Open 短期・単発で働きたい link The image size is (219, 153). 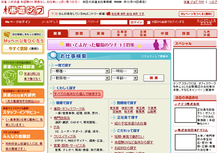point(129,137)
